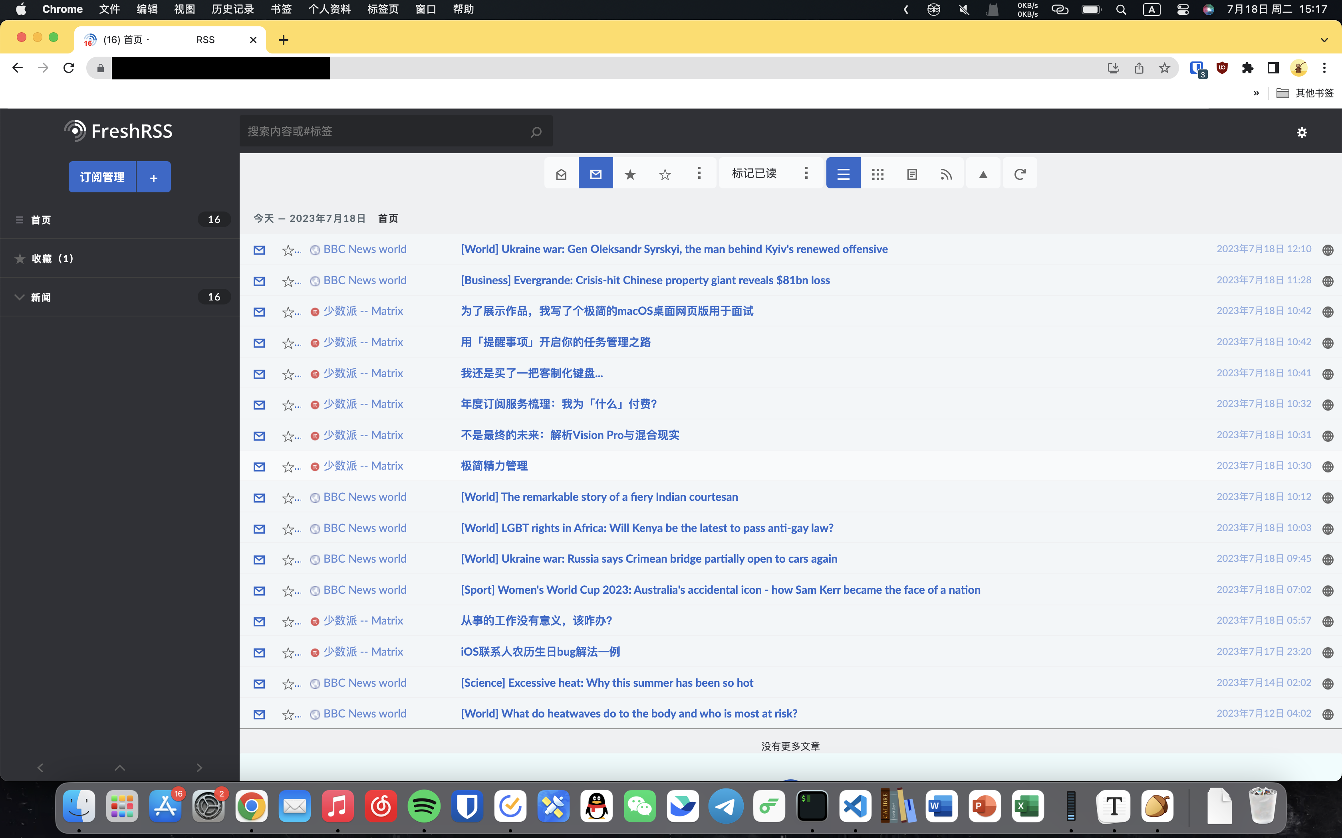Open Chrome 历史记录 menu
This screenshot has height=838, width=1342.
[x=233, y=9]
